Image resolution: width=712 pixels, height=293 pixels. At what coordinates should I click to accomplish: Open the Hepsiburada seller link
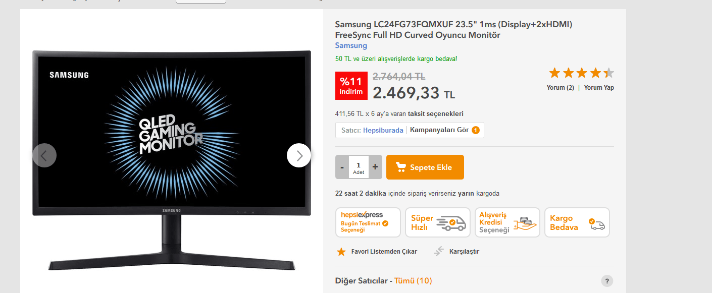(383, 130)
